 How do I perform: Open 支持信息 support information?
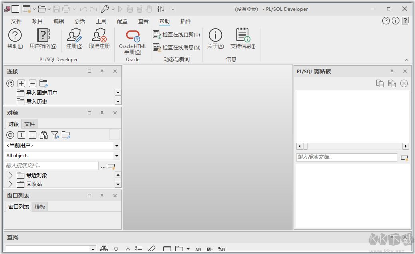[x=242, y=39]
